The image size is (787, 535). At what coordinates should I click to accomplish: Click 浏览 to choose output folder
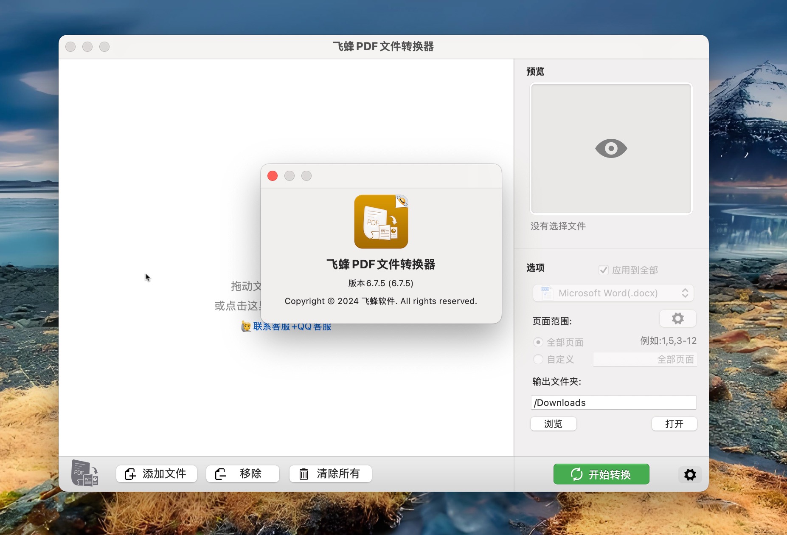554,424
